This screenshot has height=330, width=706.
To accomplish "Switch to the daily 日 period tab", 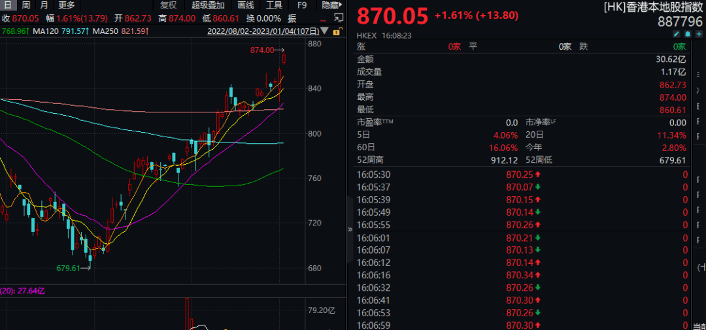I will [8, 5].
